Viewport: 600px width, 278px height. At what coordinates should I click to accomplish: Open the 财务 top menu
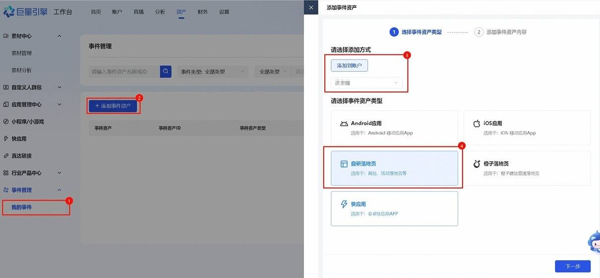(x=202, y=12)
